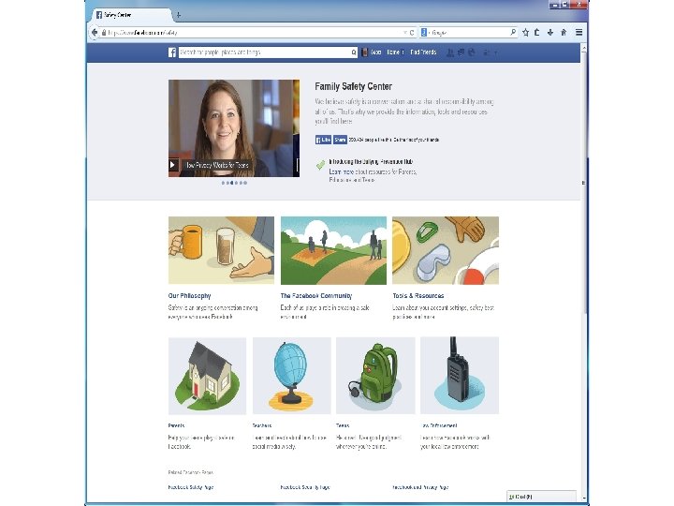Image resolution: width=674 pixels, height=506 pixels.
Task: Open the Teachers link
Action: coord(262,425)
